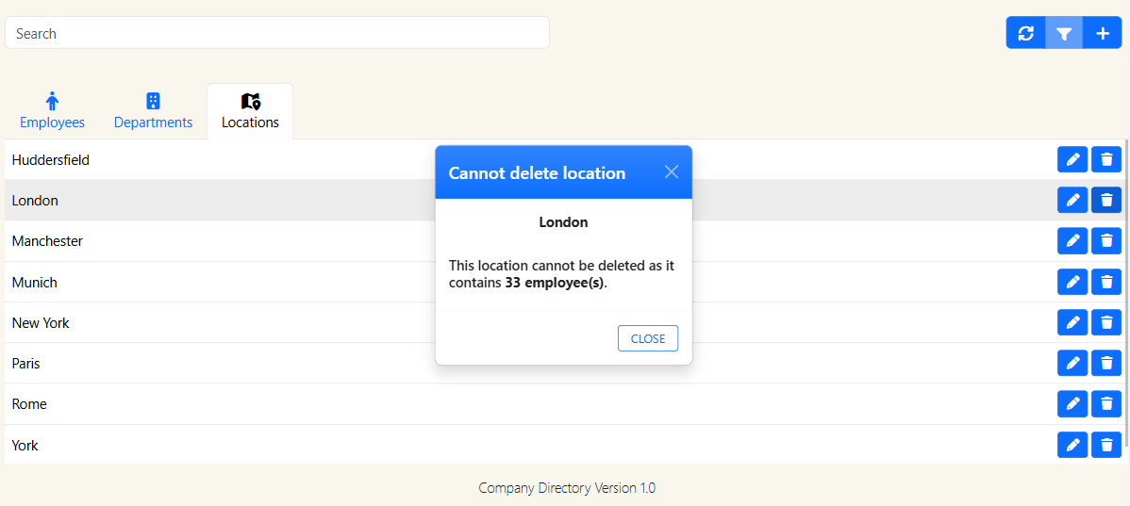Click into the Search field
The image size is (1130, 506).
tap(276, 33)
